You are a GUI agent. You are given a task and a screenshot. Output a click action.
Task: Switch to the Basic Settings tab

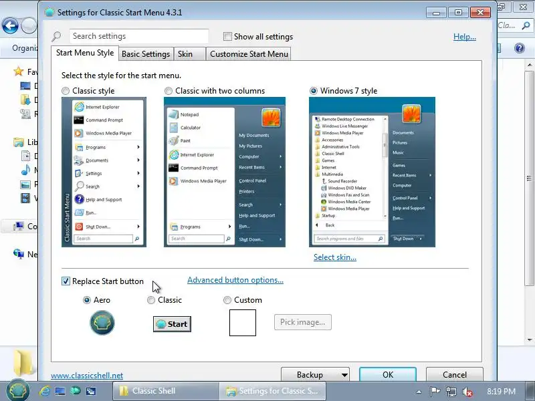click(x=146, y=54)
